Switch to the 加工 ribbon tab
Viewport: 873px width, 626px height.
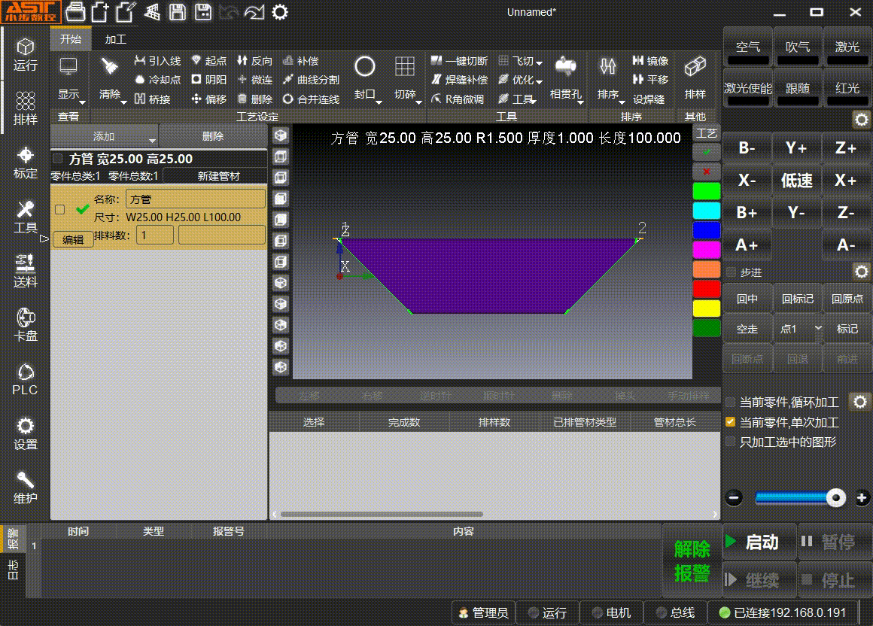click(115, 39)
